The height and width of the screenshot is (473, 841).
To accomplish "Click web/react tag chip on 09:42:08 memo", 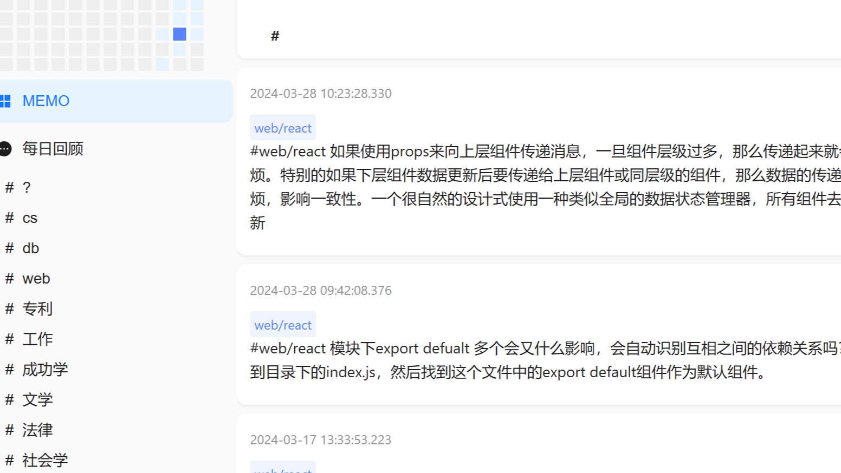I will pyautogui.click(x=283, y=325).
